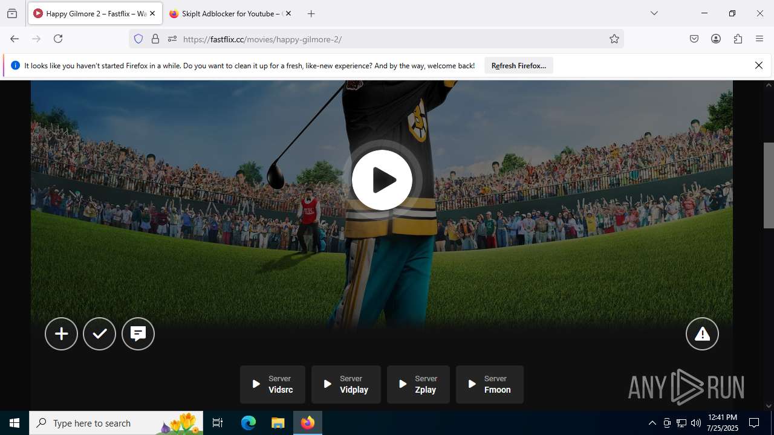Open the comments speech bubble icon
Image resolution: width=774 pixels, height=435 pixels.
pyautogui.click(x=138, y=333)
